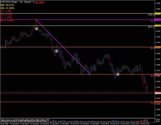Click the circled marker below the 37.5 line

tap(56, 51)
